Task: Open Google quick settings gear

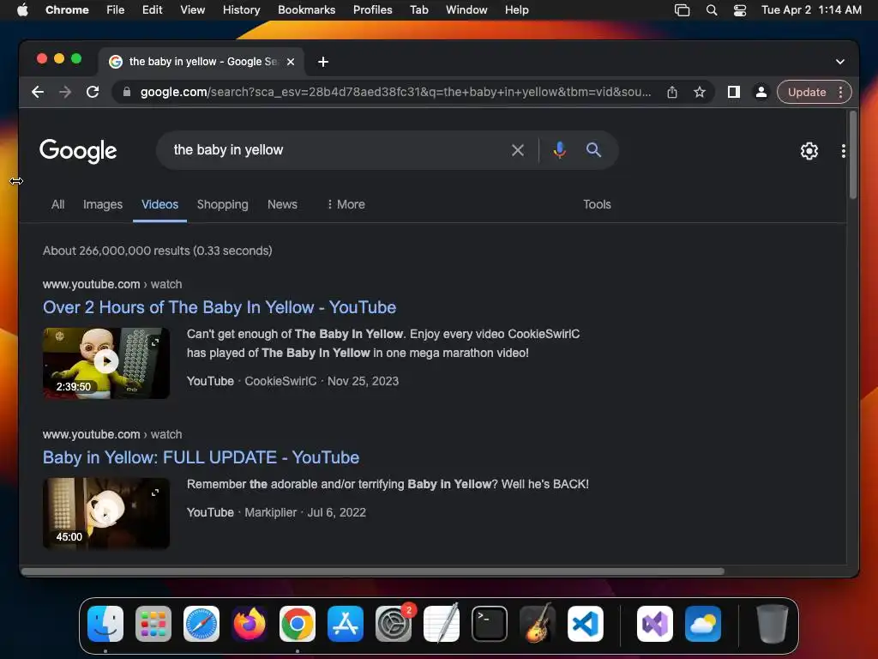Action: (x=809, y=151)
